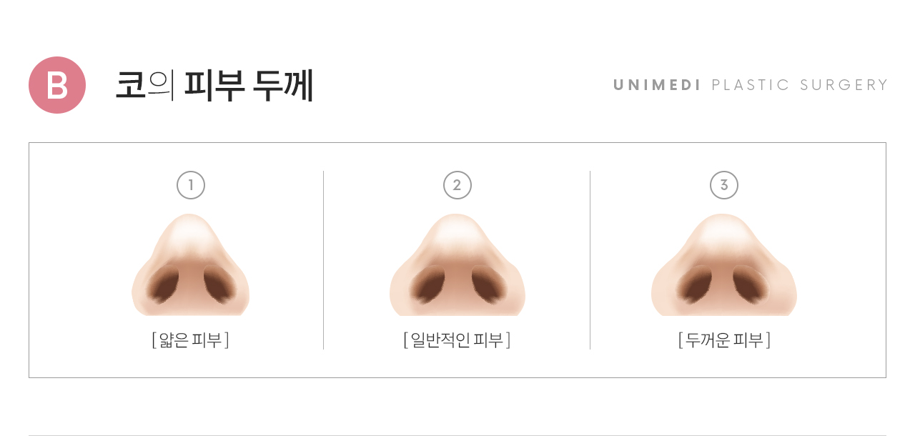915x436 pixels.
Task: Select the thin skin nose illustration
Action: point(191,264)
